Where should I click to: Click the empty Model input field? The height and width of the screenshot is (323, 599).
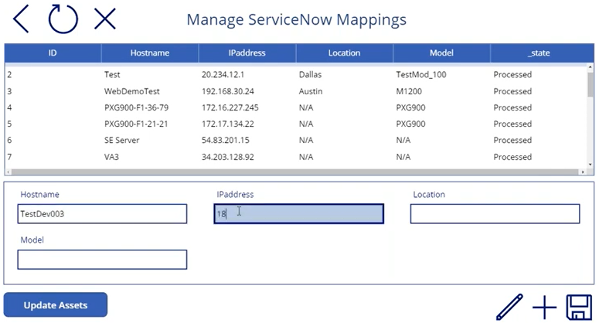[x=102, y=260]
